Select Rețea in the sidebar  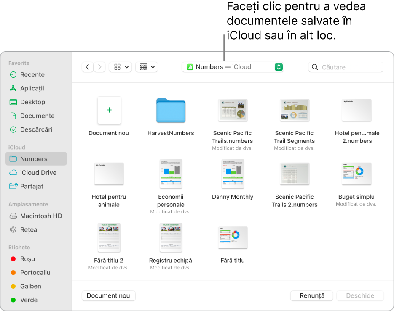[36, 229]
